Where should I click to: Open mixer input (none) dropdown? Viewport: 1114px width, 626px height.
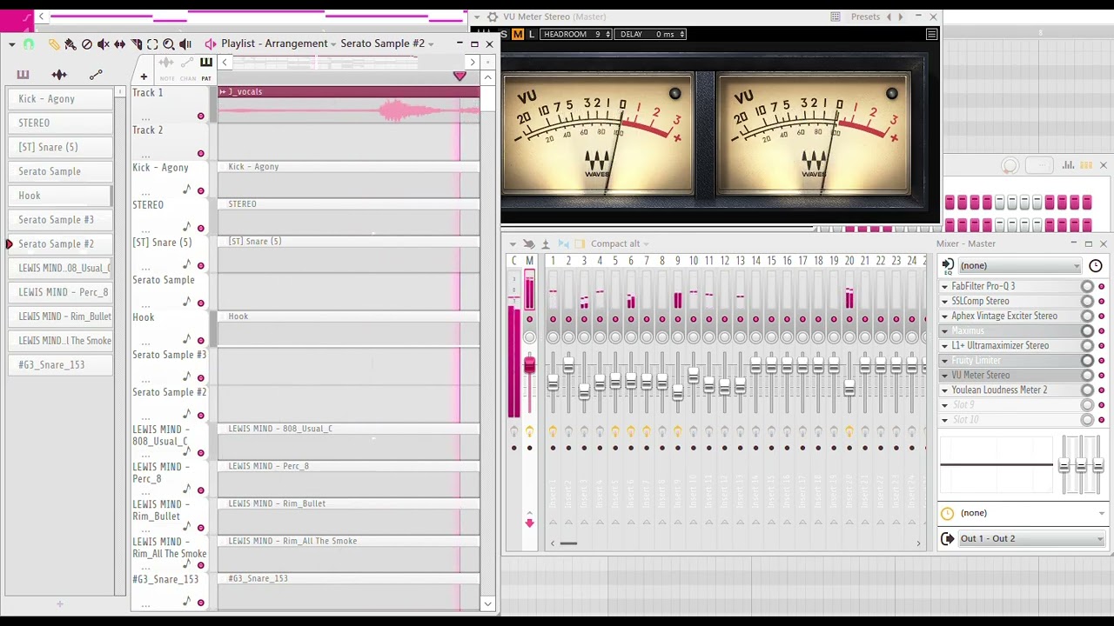click(1019, 266)
